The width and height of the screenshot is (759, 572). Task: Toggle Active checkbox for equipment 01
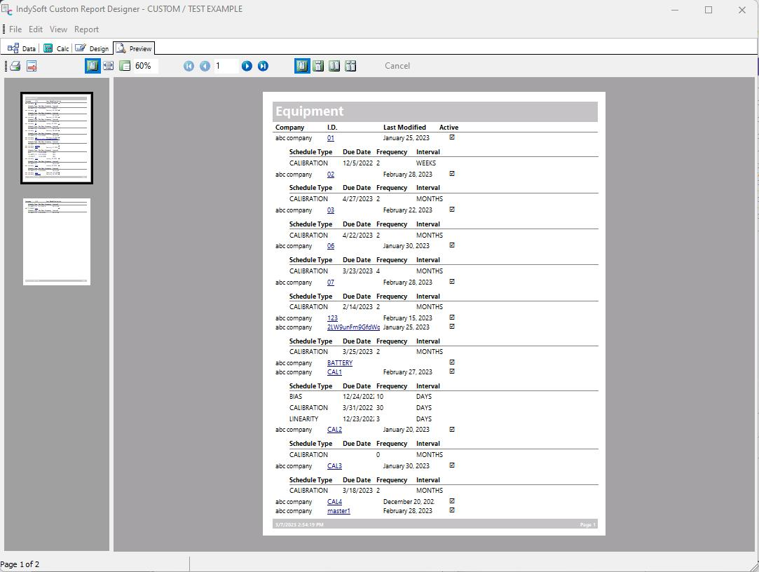click(x=452, y=137)
